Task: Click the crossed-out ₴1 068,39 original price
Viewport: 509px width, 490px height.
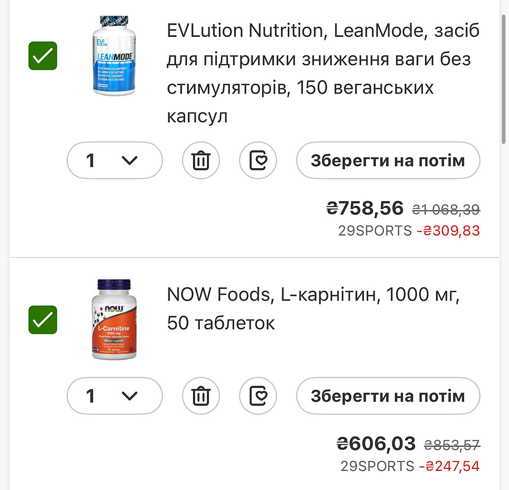Action: point(446,209)
